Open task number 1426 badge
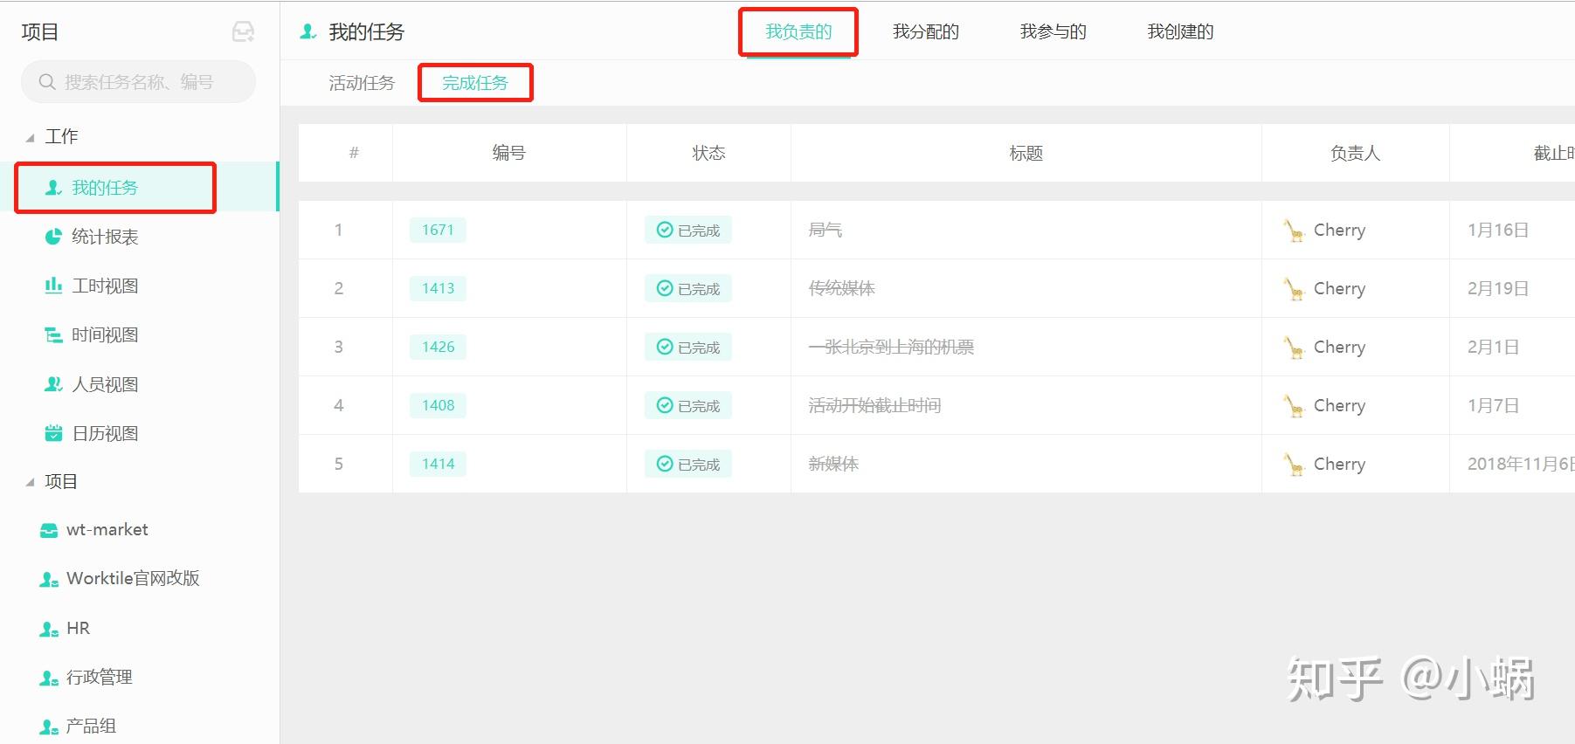Image resolution: width=1575 pixels, height=744 pixels. click(438, 347)
